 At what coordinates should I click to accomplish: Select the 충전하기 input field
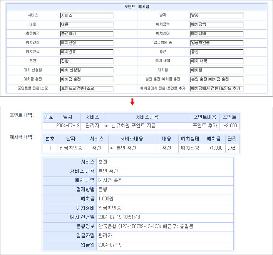(x=87, y=34)
